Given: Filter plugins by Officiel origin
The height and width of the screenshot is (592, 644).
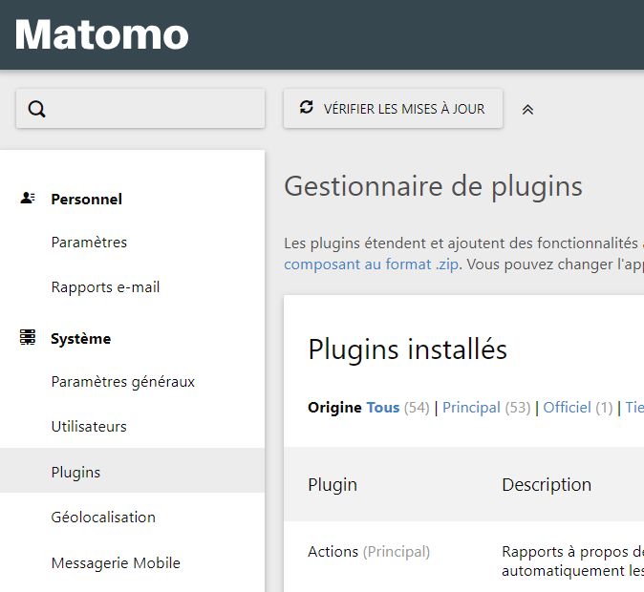Looking at the screenshot, I should tap(567, 408).
